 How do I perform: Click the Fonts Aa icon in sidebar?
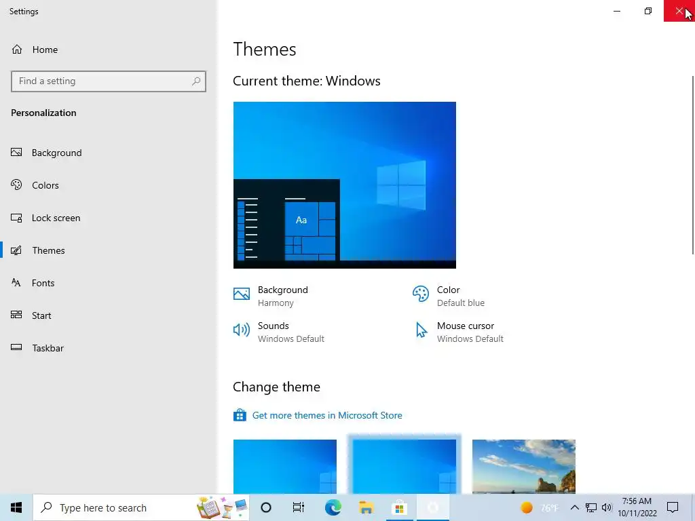[x=16, y=283]
